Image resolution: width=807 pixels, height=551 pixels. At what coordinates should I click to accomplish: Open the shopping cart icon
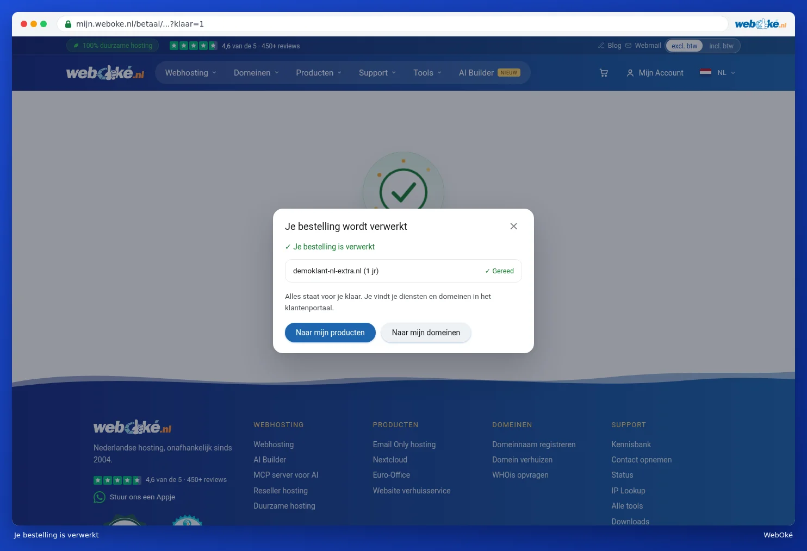click(x=604, y=73)
